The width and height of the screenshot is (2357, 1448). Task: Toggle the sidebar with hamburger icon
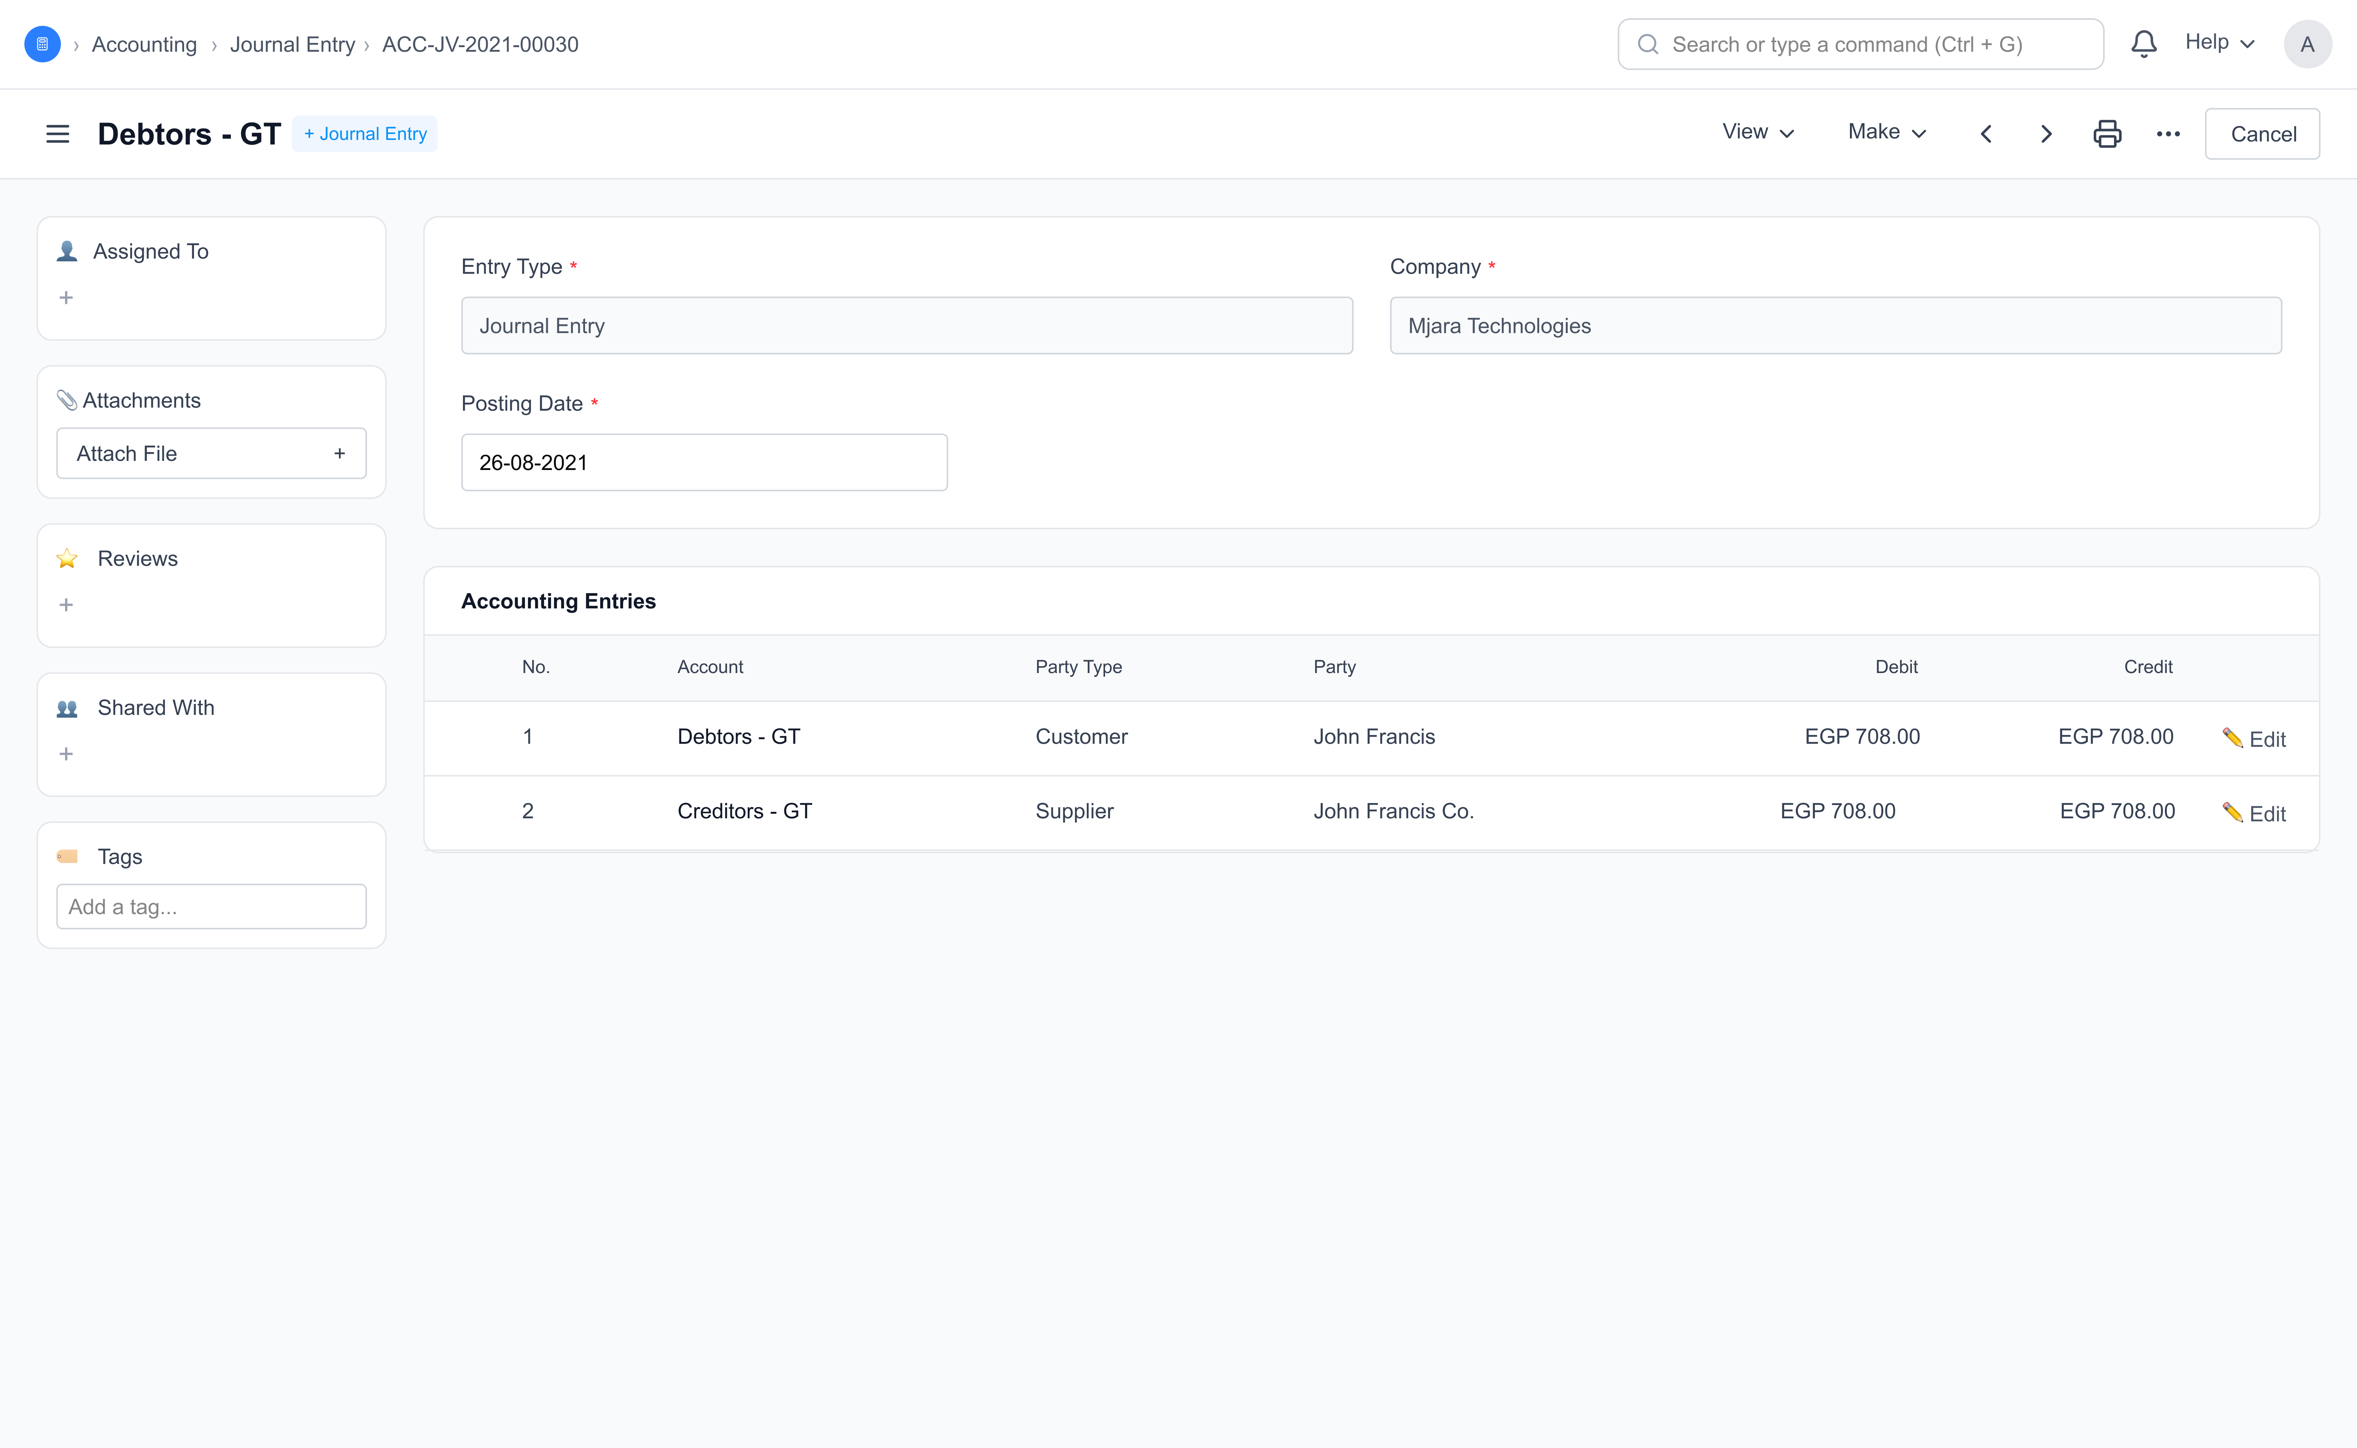click(57, 134)
